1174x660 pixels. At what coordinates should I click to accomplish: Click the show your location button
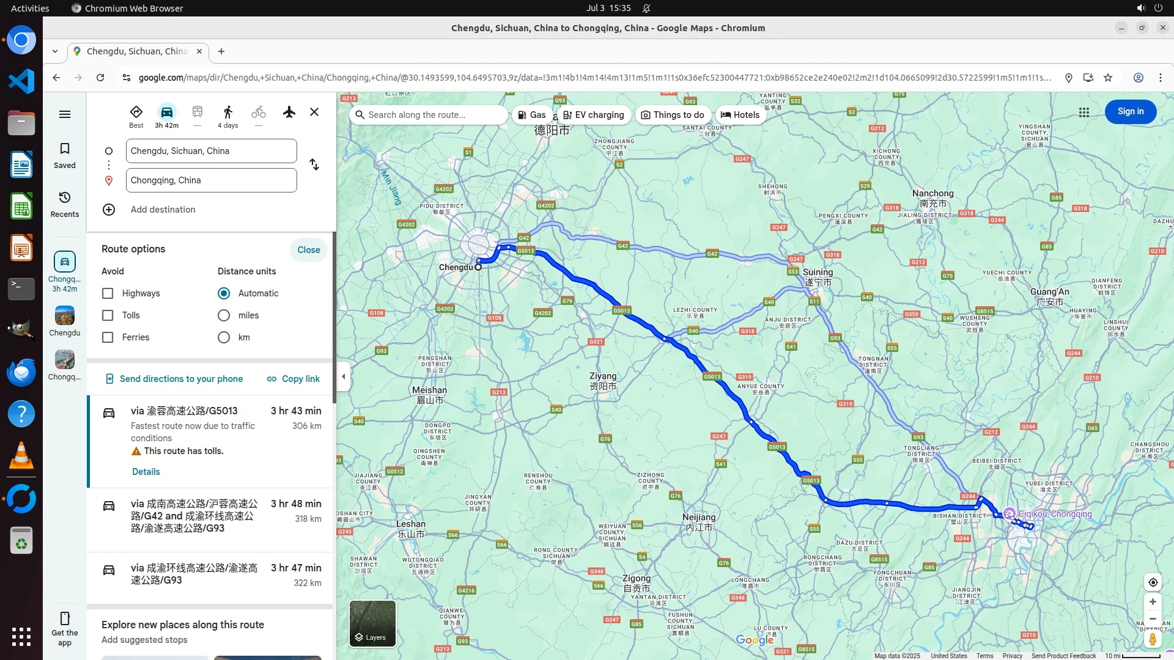(1153, 582)
